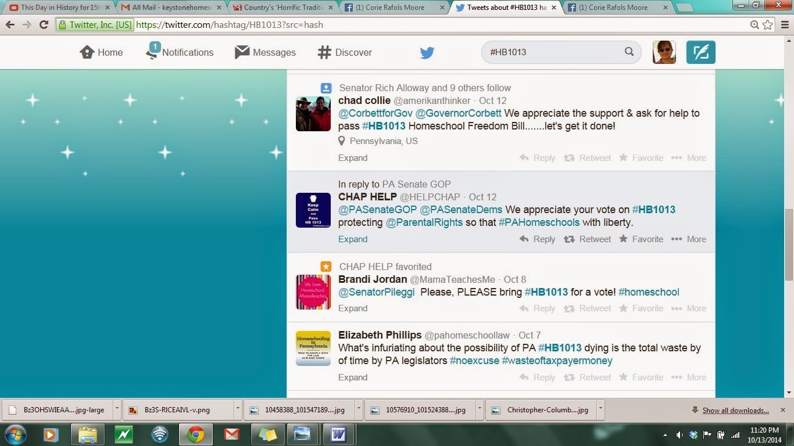Screen dimensions: 794x446
Task: Open the Bz3OHSWIEAA....jpg-large download
Action: coord(56,409)
